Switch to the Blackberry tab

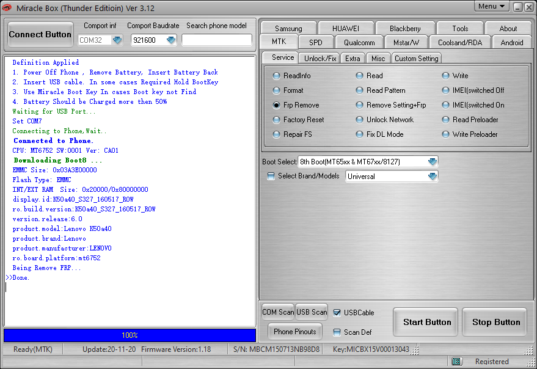(405, 29)
